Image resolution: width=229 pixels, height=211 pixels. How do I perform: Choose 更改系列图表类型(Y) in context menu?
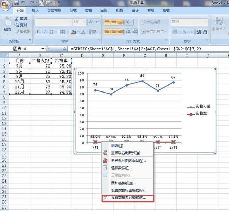point(127,161)
